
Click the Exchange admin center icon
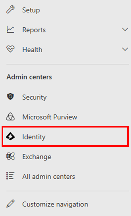(x=10, y=156)
